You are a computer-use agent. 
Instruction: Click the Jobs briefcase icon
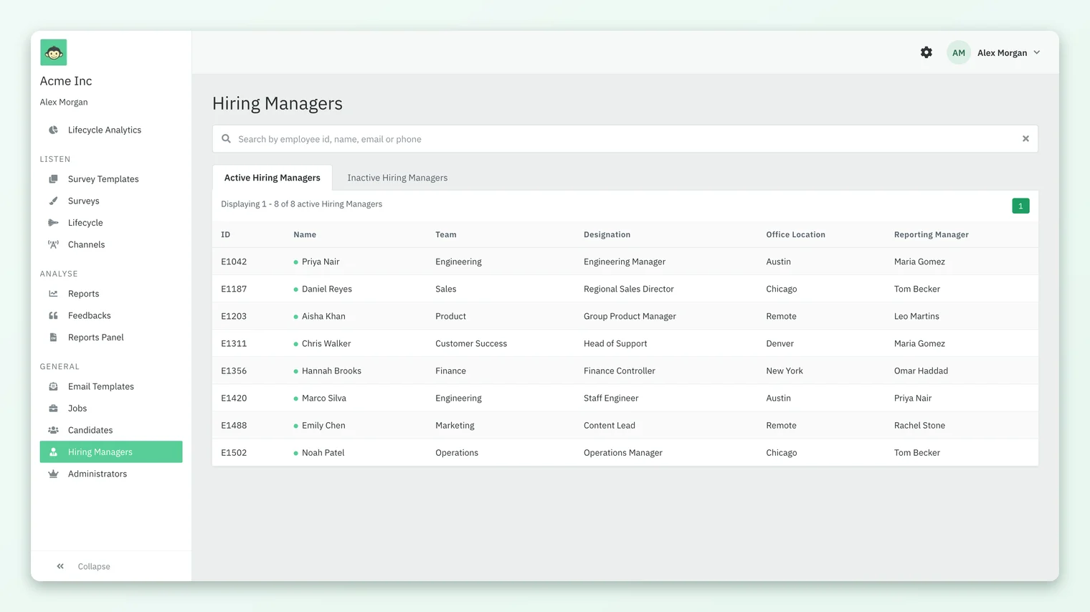coord(53,408)
